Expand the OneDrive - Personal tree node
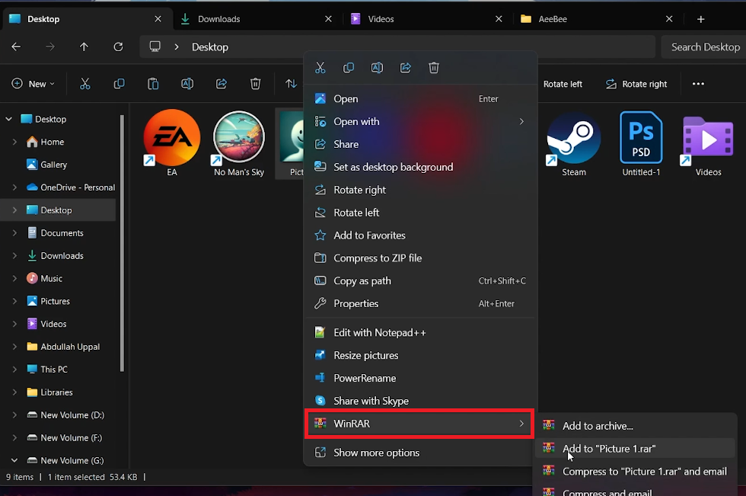Screen dimensions: 746x496 14,187
